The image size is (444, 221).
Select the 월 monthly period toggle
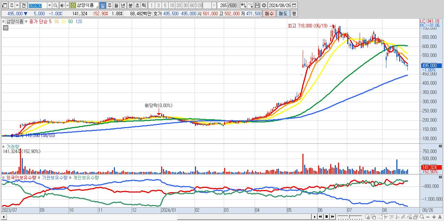tap(116, 5)
